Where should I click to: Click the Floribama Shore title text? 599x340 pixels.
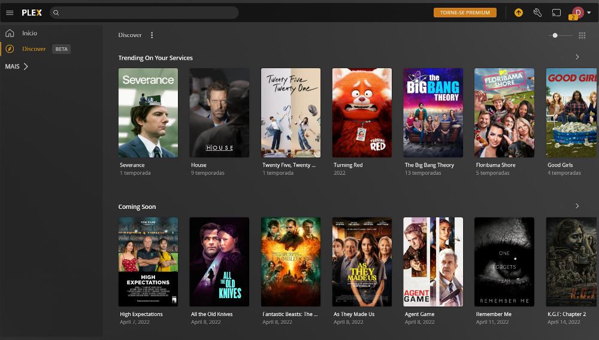495,165
